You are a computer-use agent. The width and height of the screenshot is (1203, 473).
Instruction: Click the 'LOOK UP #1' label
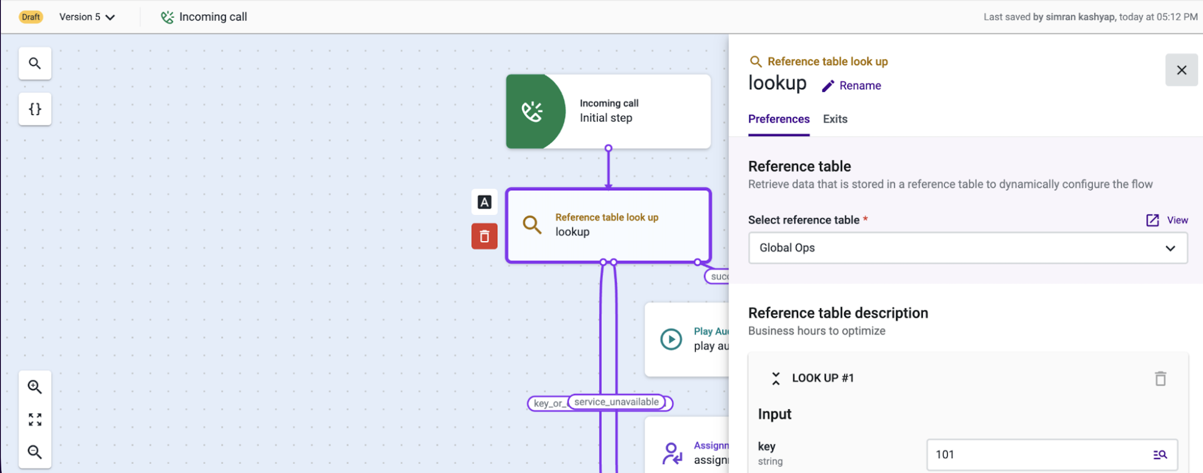point(823,378)
